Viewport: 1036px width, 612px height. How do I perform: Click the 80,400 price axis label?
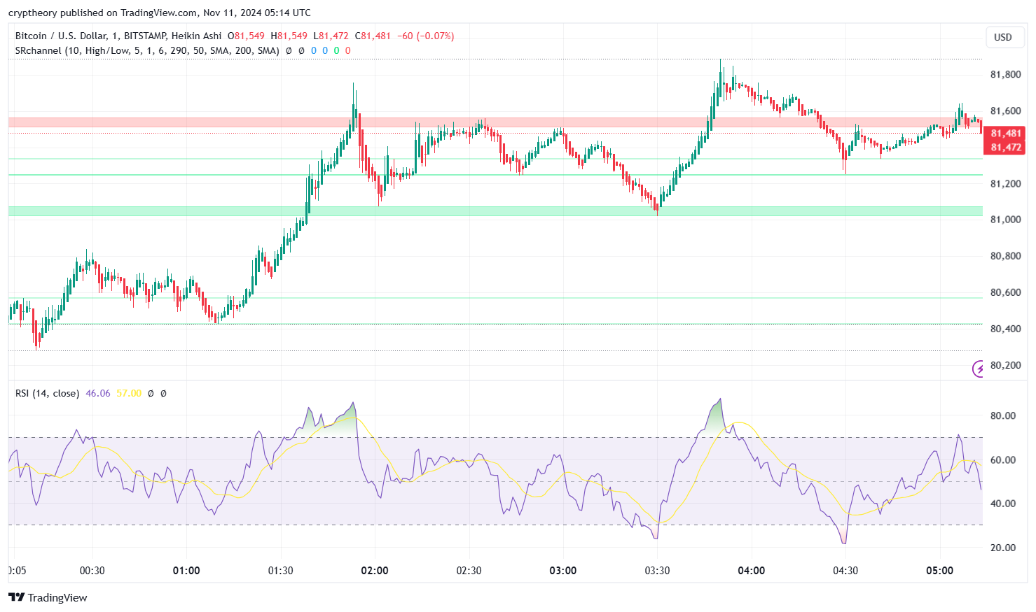[1005, 329]
